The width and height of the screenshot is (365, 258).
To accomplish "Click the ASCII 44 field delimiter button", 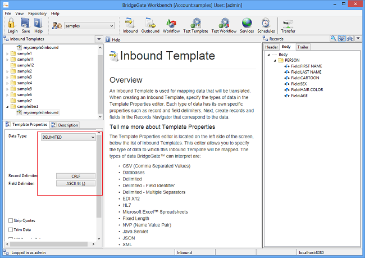I will pos(76,183).
